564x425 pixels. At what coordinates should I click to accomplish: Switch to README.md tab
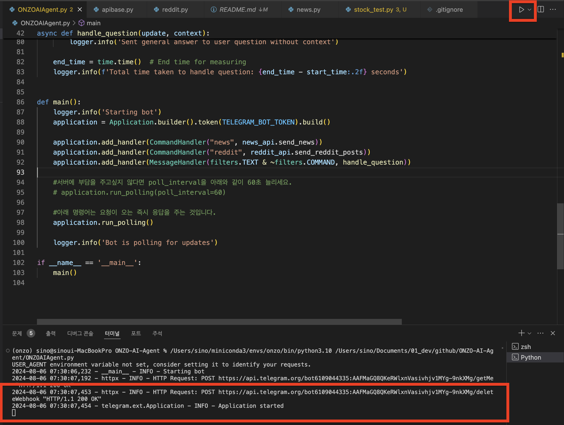[238, 9]
